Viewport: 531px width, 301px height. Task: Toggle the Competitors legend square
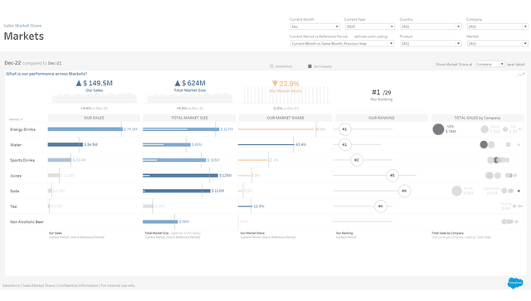(x=271, y=66)
